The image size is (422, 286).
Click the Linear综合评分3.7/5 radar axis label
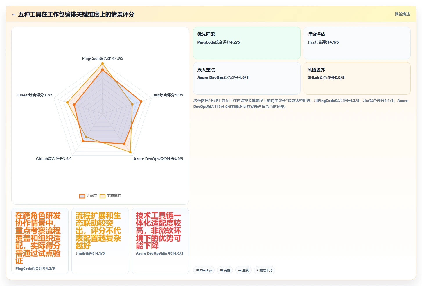click(x=35, y=95)
